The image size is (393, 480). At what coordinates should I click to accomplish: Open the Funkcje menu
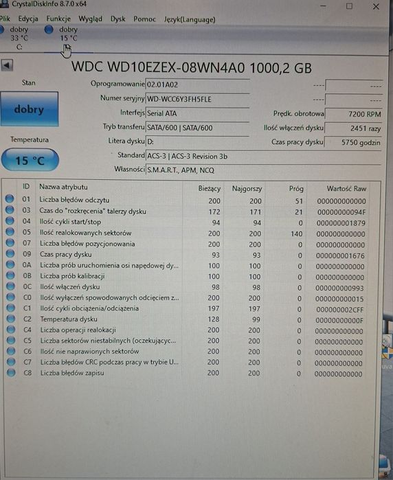point(58,19)
